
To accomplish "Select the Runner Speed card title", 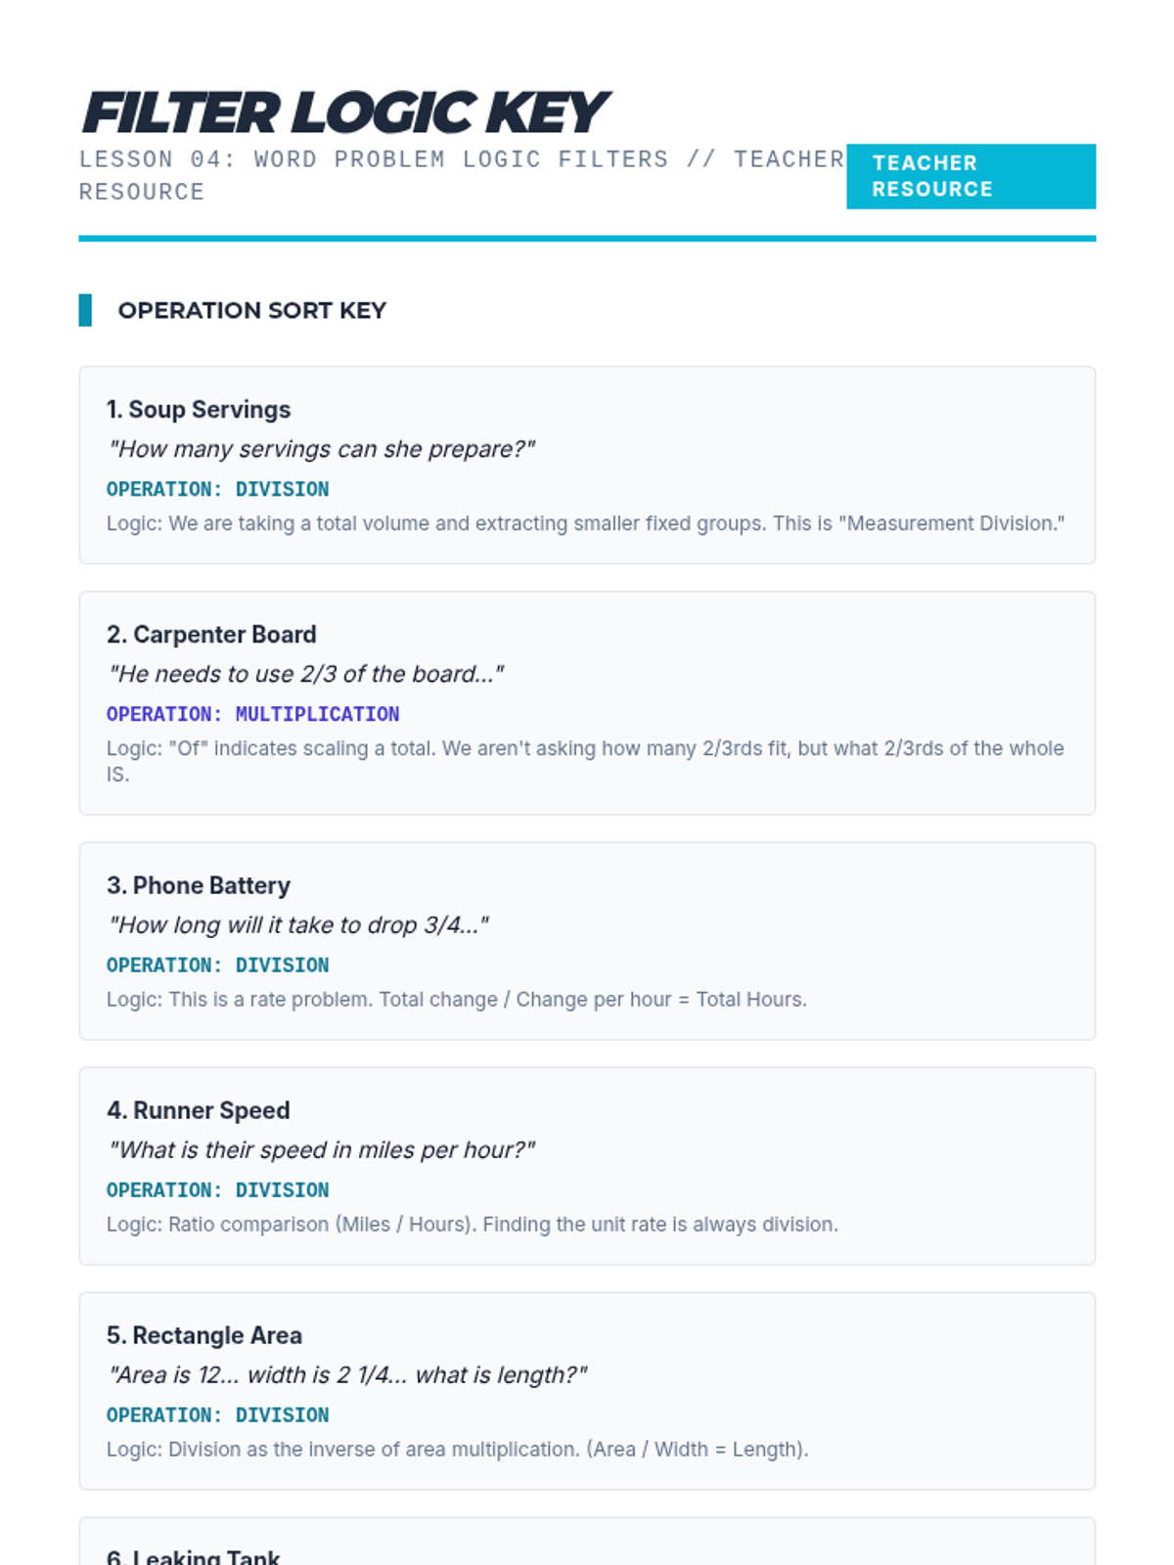I will (x=199, y=1110).
